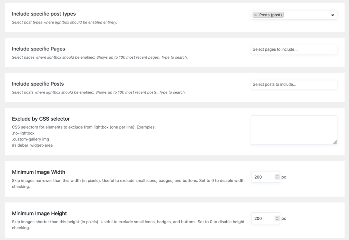The image size is (349, 240).
Task: Click the px label next to Minimum Image Height
Action: coord(283,218)
